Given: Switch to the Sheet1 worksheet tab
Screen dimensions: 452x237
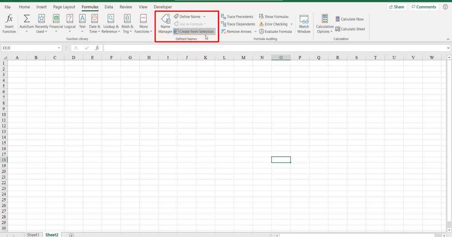Looking at the screenshot, I should 33,234.
